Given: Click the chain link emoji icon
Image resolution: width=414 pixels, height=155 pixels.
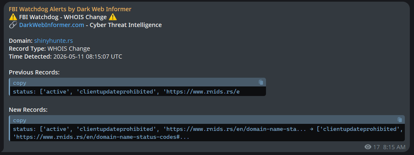Looking at the screenshot, I should [x=13, y=25].
